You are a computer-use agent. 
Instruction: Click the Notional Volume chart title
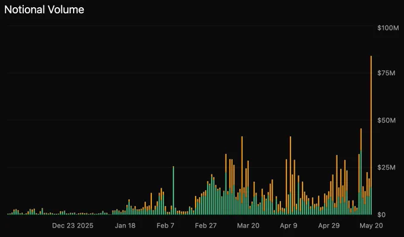coord(45,10)
